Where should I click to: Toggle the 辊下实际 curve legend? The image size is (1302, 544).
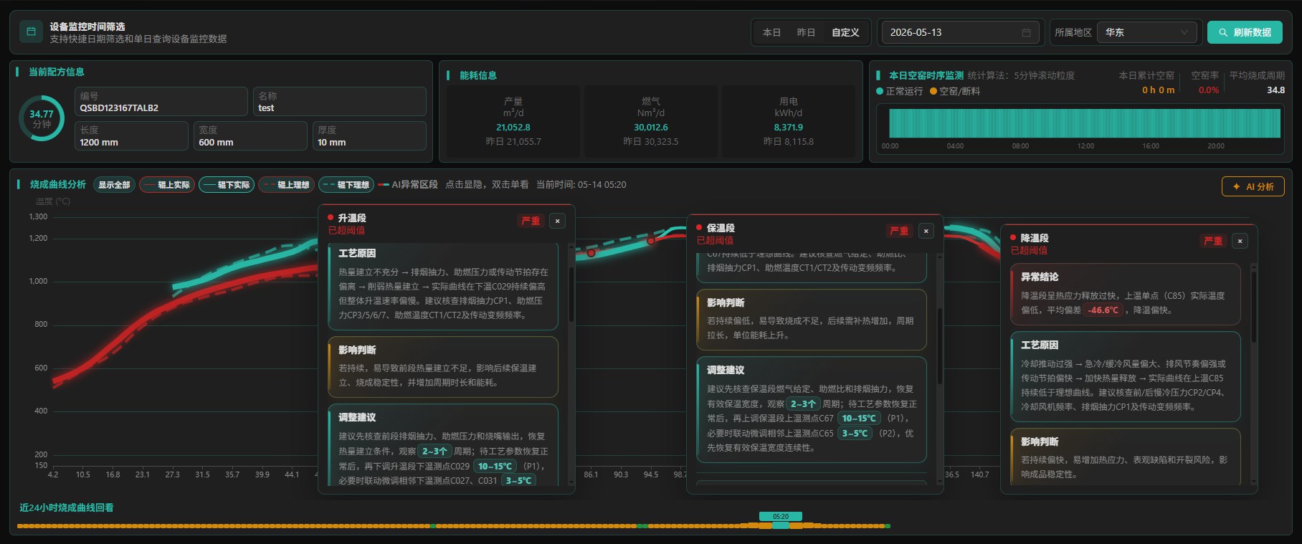point(226,185)
